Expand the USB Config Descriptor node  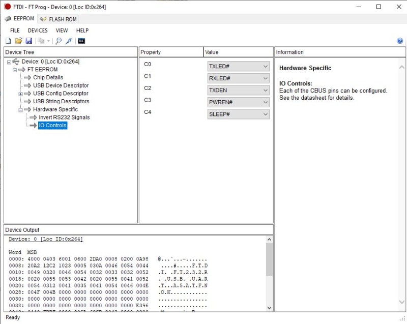click(21, 94)
